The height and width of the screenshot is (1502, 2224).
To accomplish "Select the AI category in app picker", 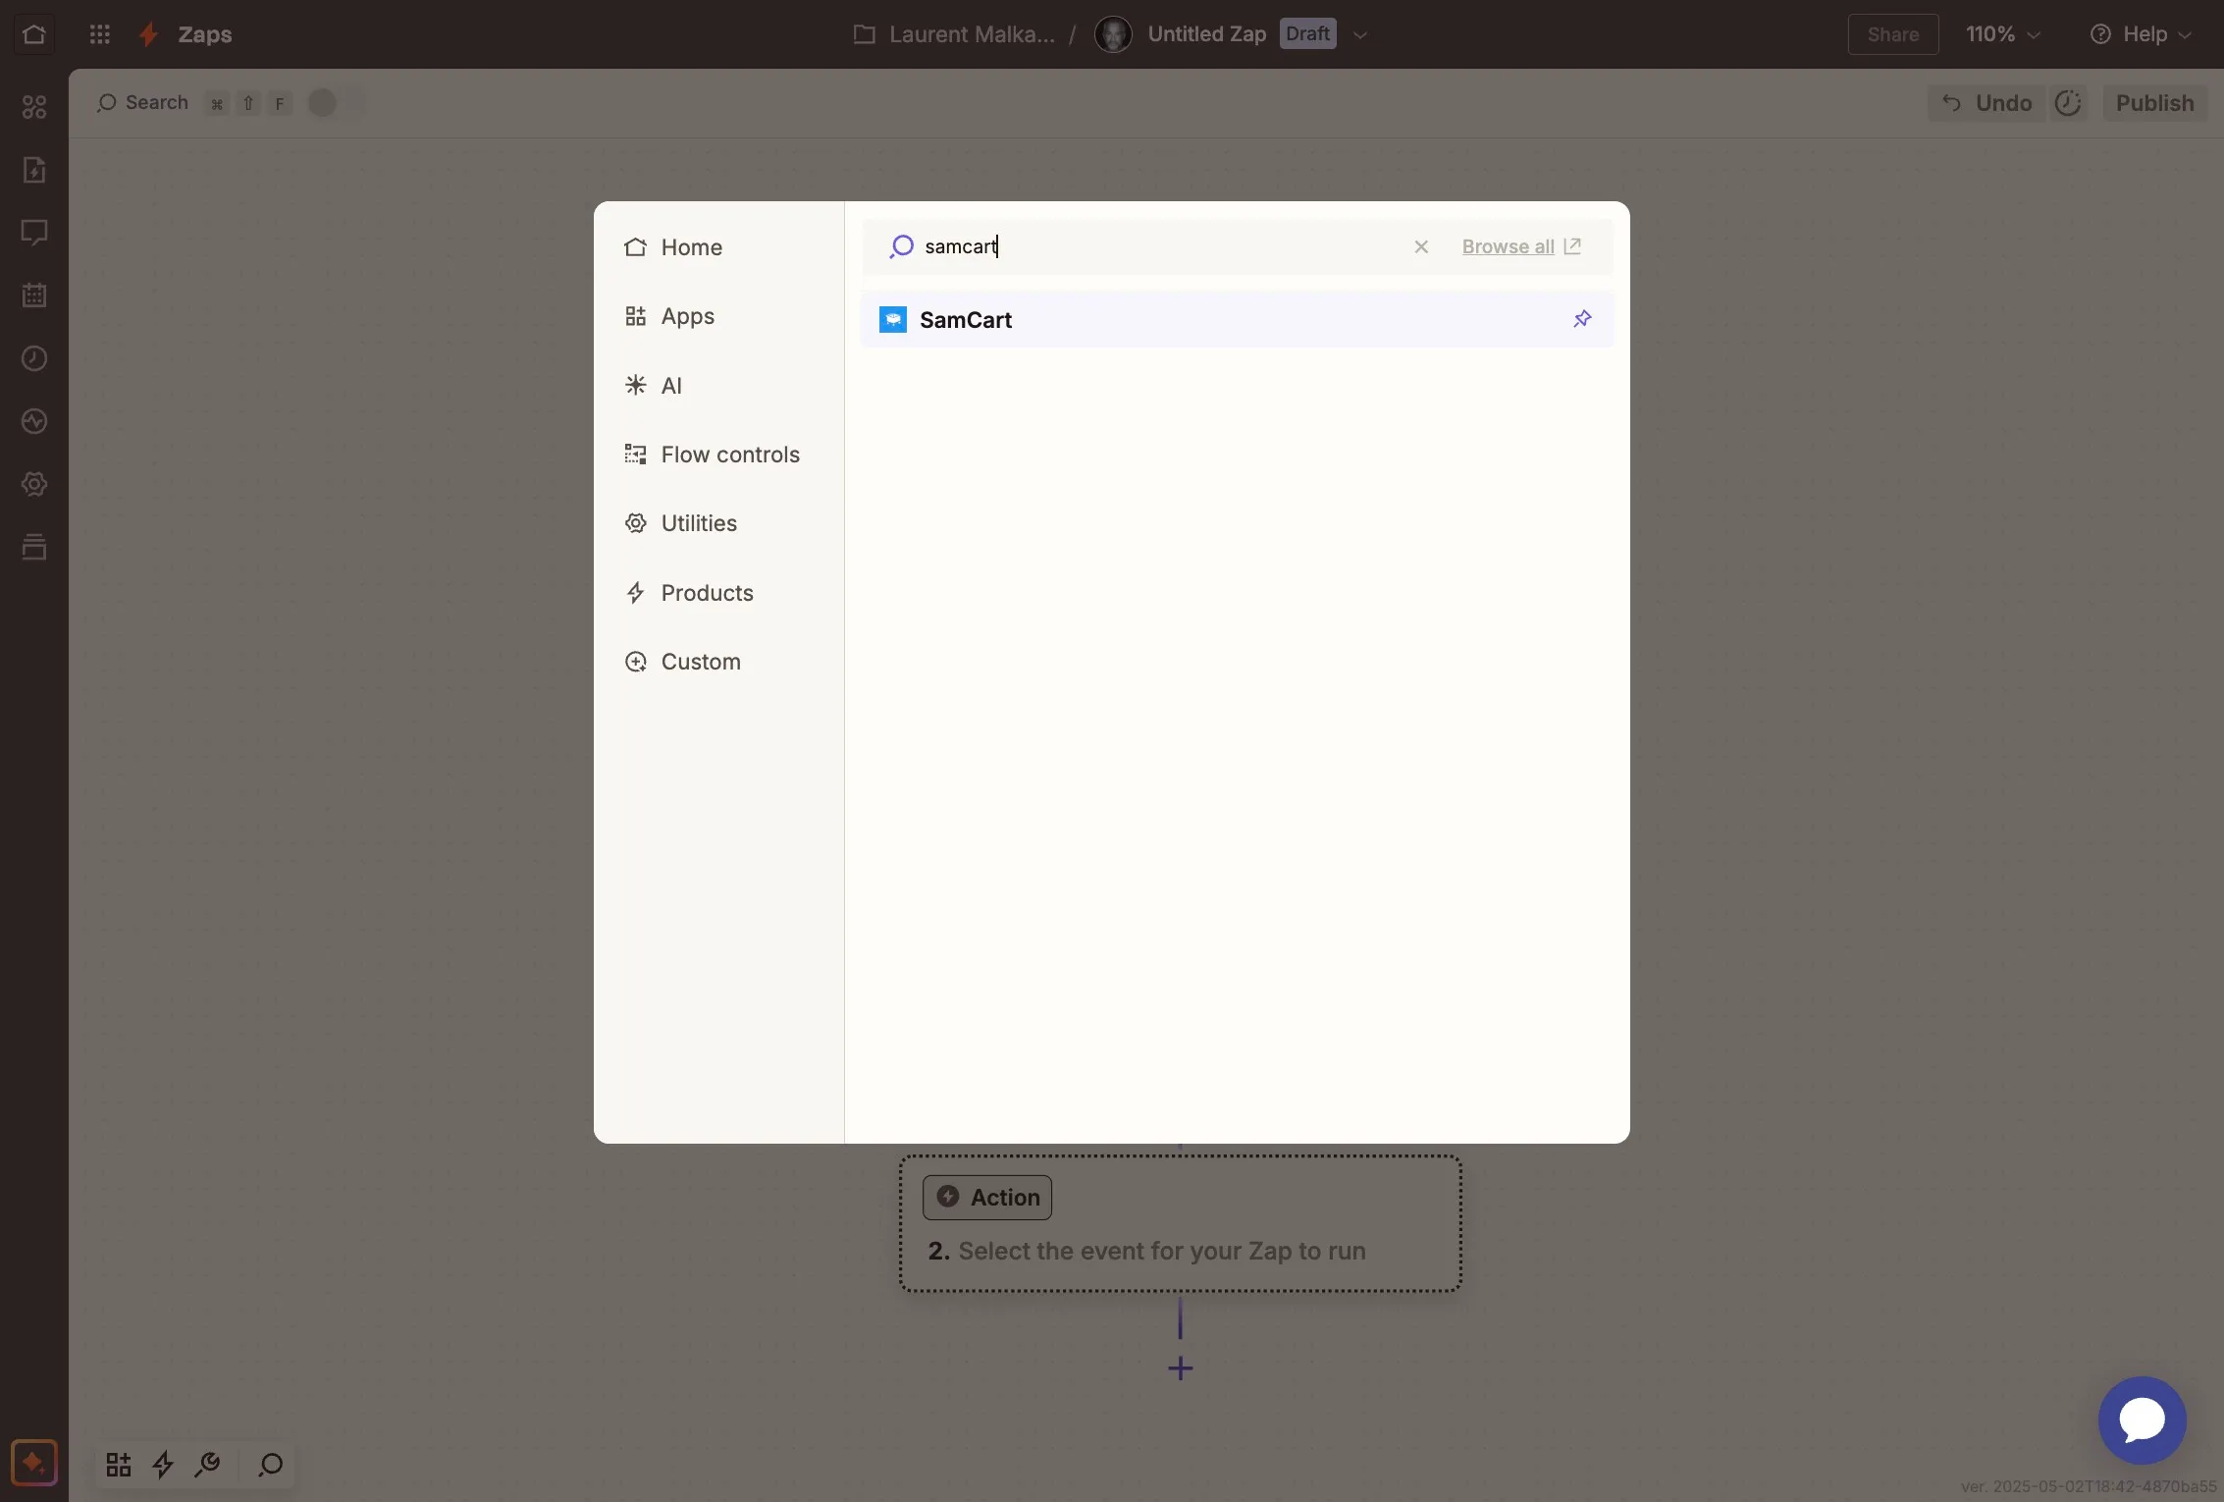I will click(718, 386).
